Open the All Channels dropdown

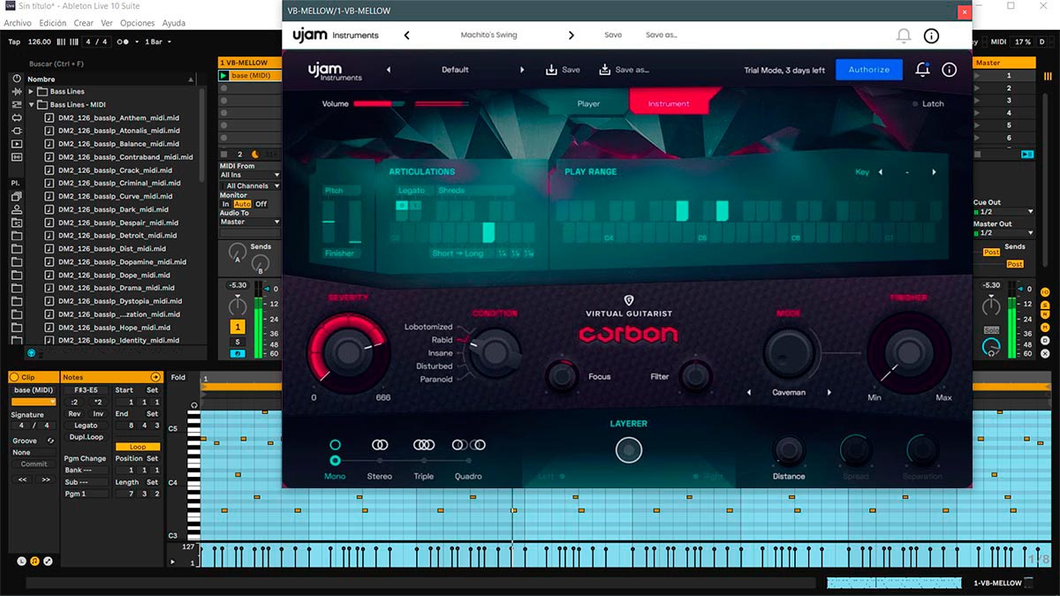coord(250,186)
